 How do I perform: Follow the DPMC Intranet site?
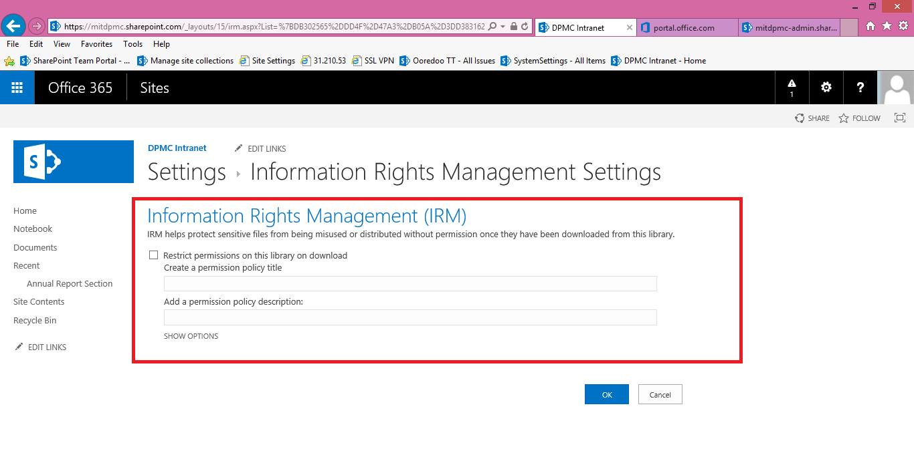click(859, 118)
